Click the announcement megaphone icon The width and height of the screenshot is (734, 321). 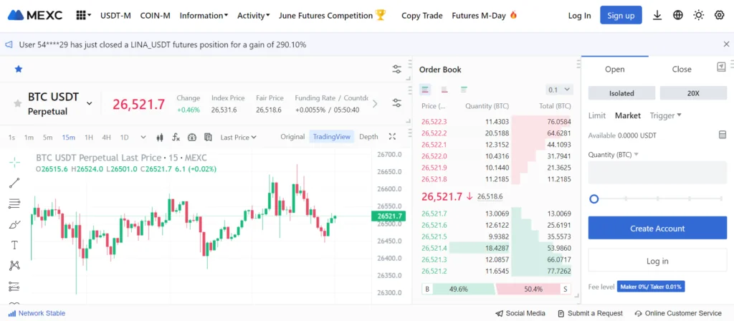click(9, 44)
